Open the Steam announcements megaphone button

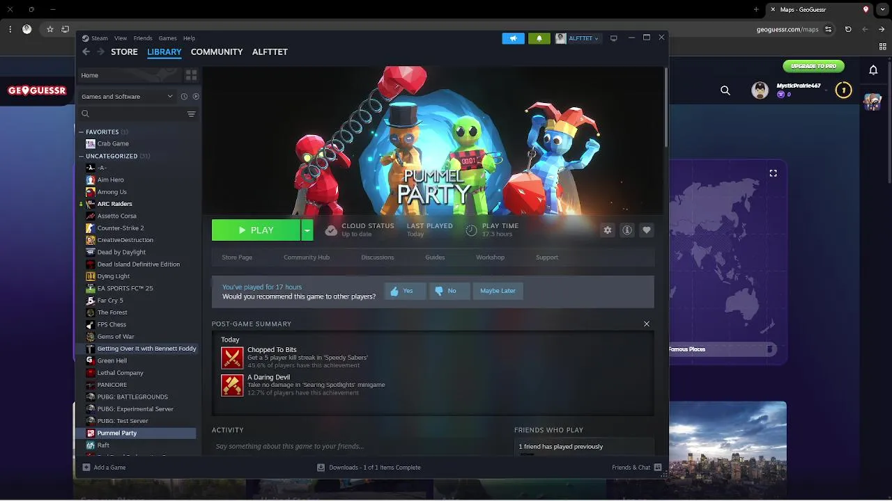click(513, 38)
